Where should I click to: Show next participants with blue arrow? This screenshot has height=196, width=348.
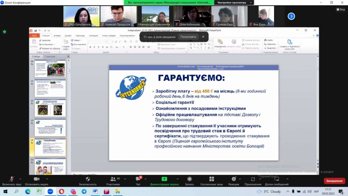pyautogui.click(x=291, y=16)
